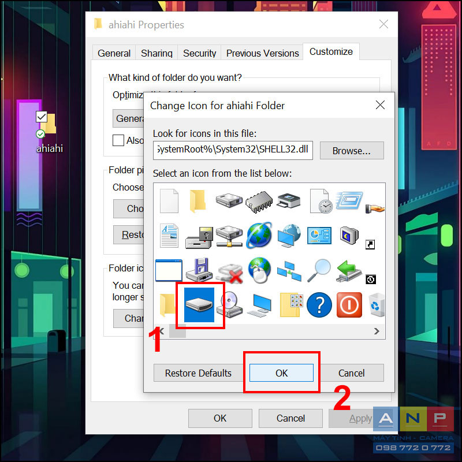Confirm with OK in Change Icon dialog
Screen dimensions: 462x462
coord(281,373)
